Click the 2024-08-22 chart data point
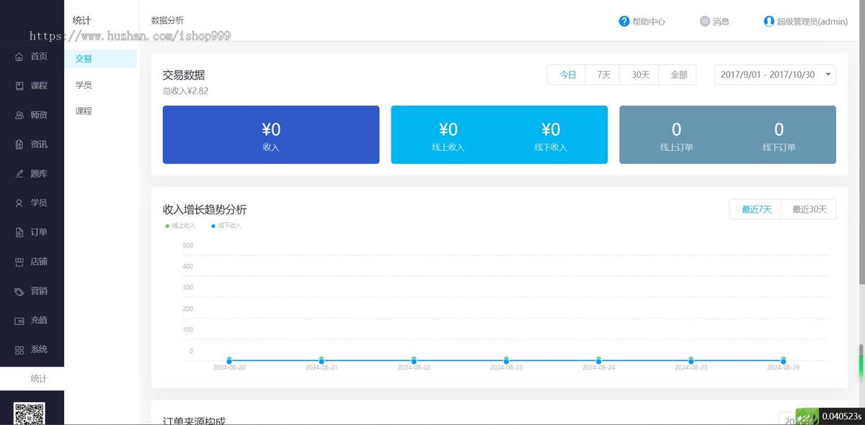Screen dimensions: 865x425 [414, 360]
